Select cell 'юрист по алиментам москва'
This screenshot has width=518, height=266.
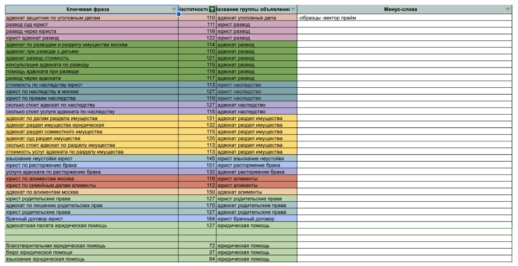[x=92, y=179]
